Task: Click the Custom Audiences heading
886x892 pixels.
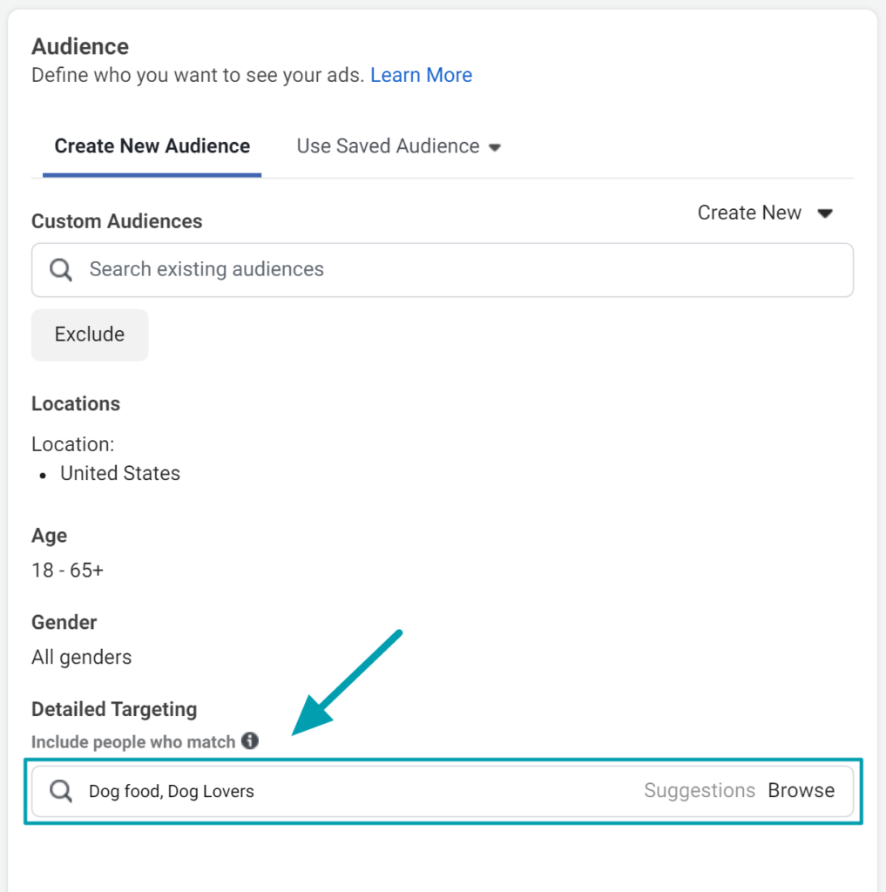Action: pos(117,221)
